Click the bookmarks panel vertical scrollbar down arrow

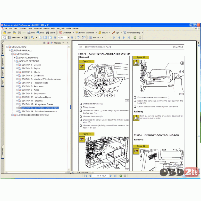(x=69, y=170)
